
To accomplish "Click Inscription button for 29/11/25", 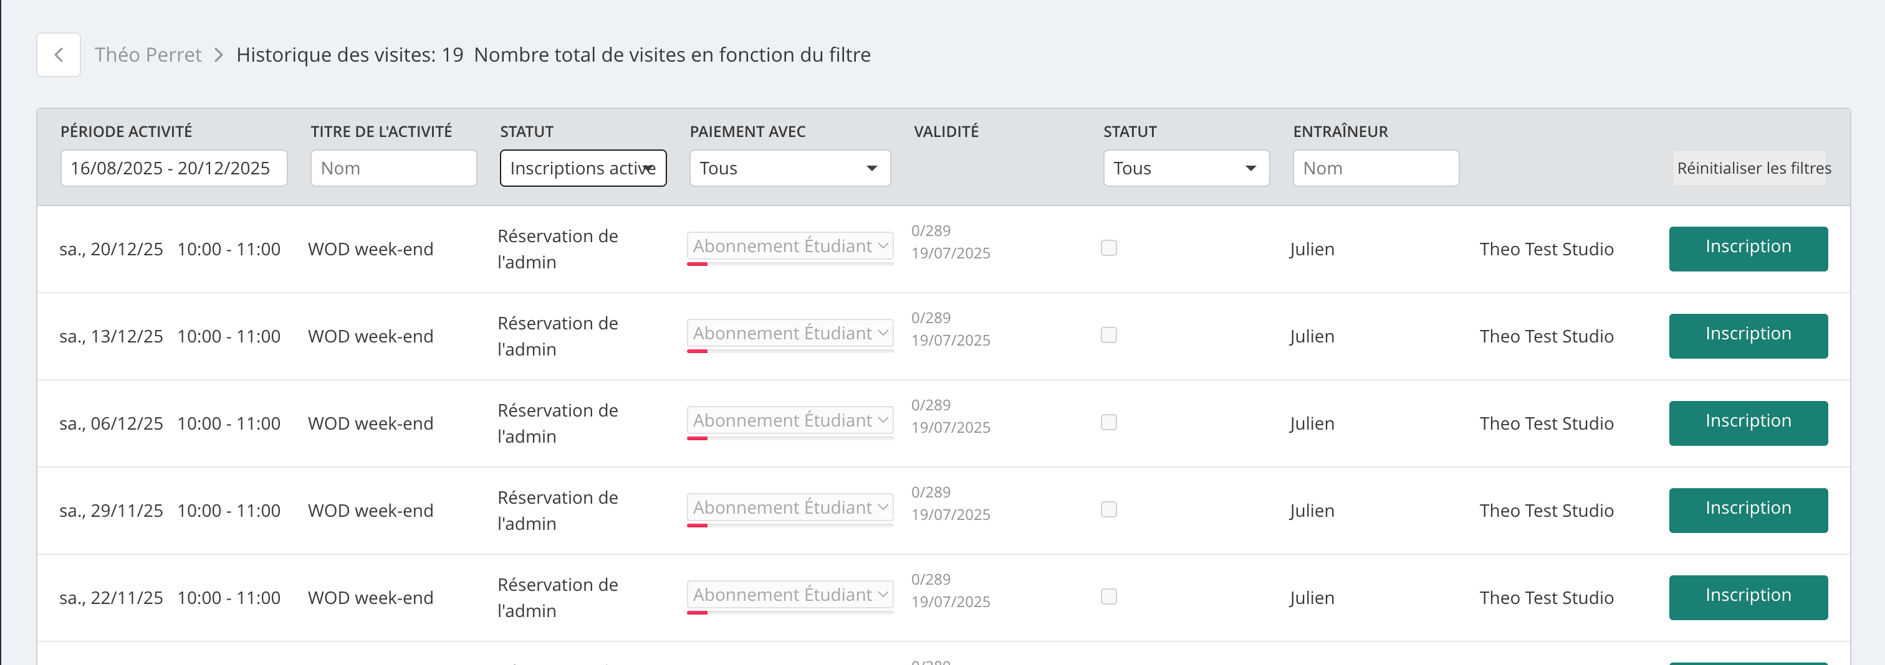I will point(1748,510).
